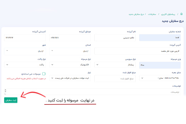Open the نوع مرسوله dropdown
This screenshot has width=186, height=124.
[70, 65]
